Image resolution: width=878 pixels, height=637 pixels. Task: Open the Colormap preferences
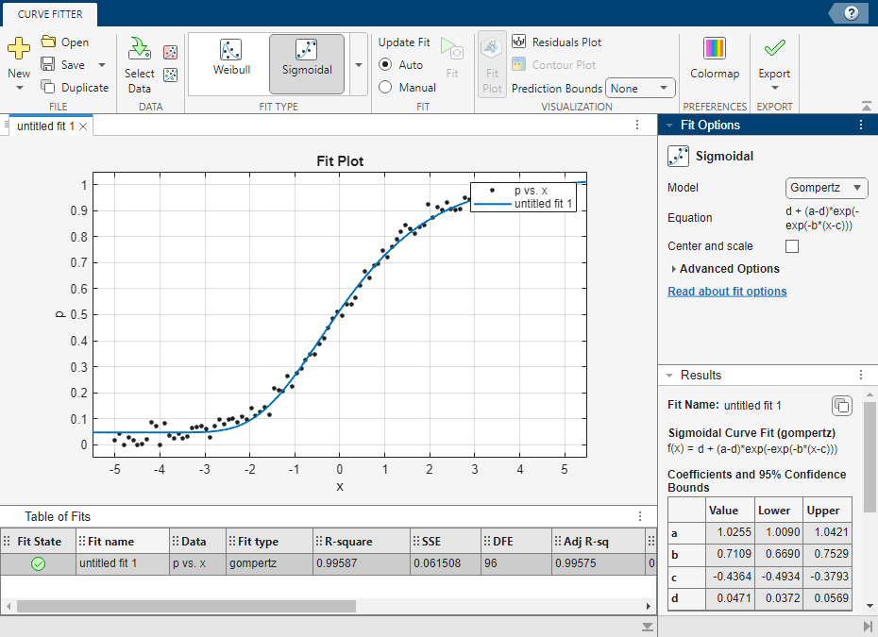tap(715, 57)
